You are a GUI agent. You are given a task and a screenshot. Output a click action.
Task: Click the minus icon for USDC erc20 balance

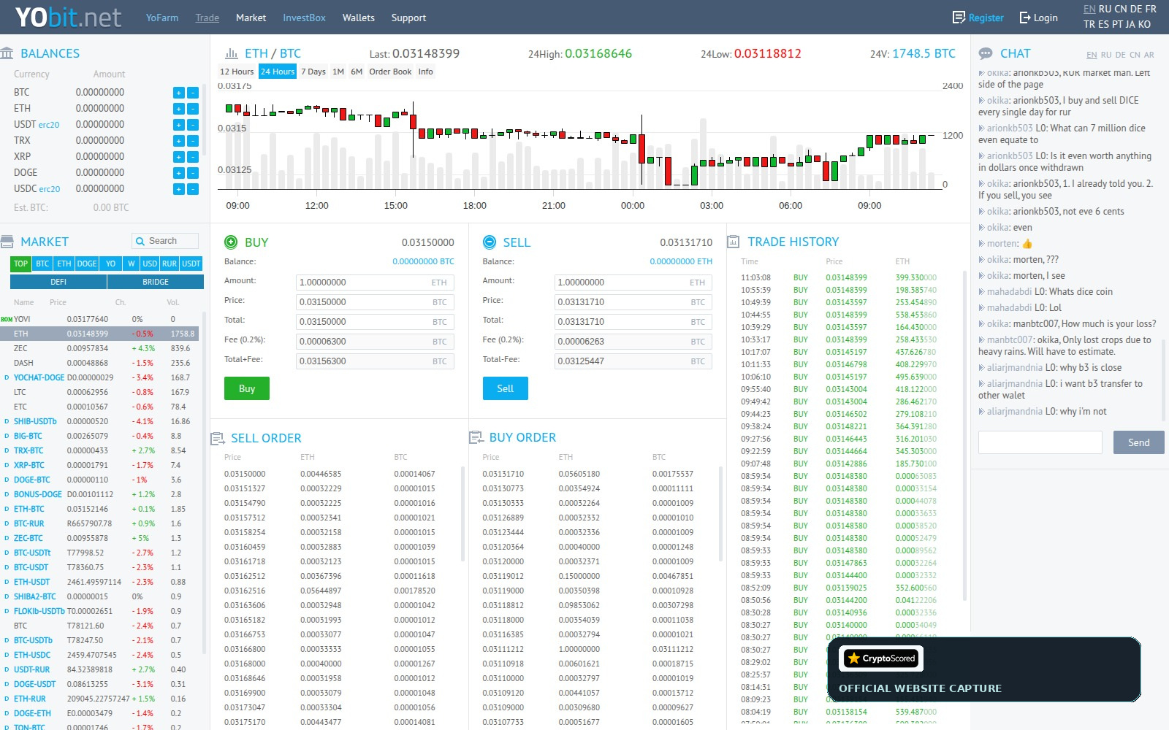coord(193,189)
